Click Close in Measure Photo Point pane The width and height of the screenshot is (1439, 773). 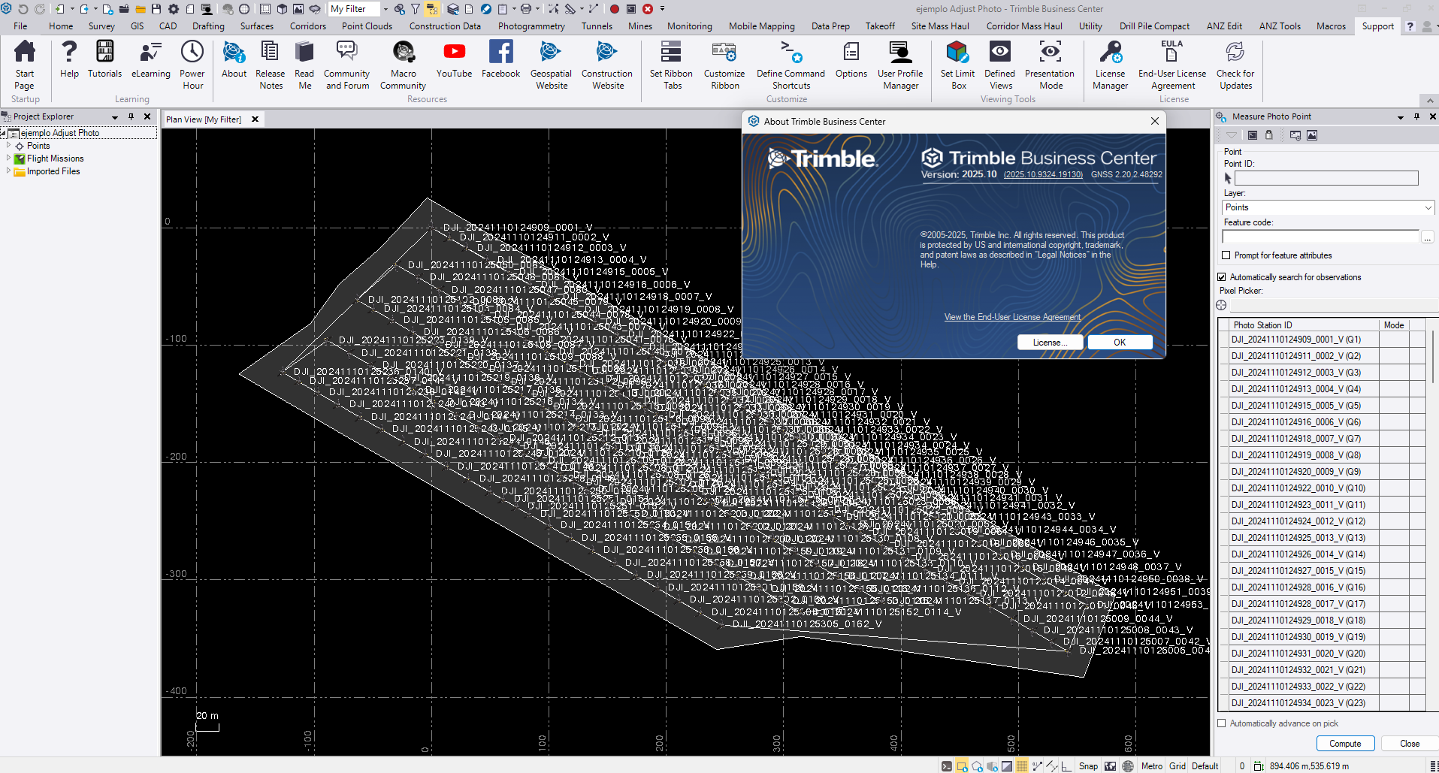pyautogui.click(x=1410, y=744)
